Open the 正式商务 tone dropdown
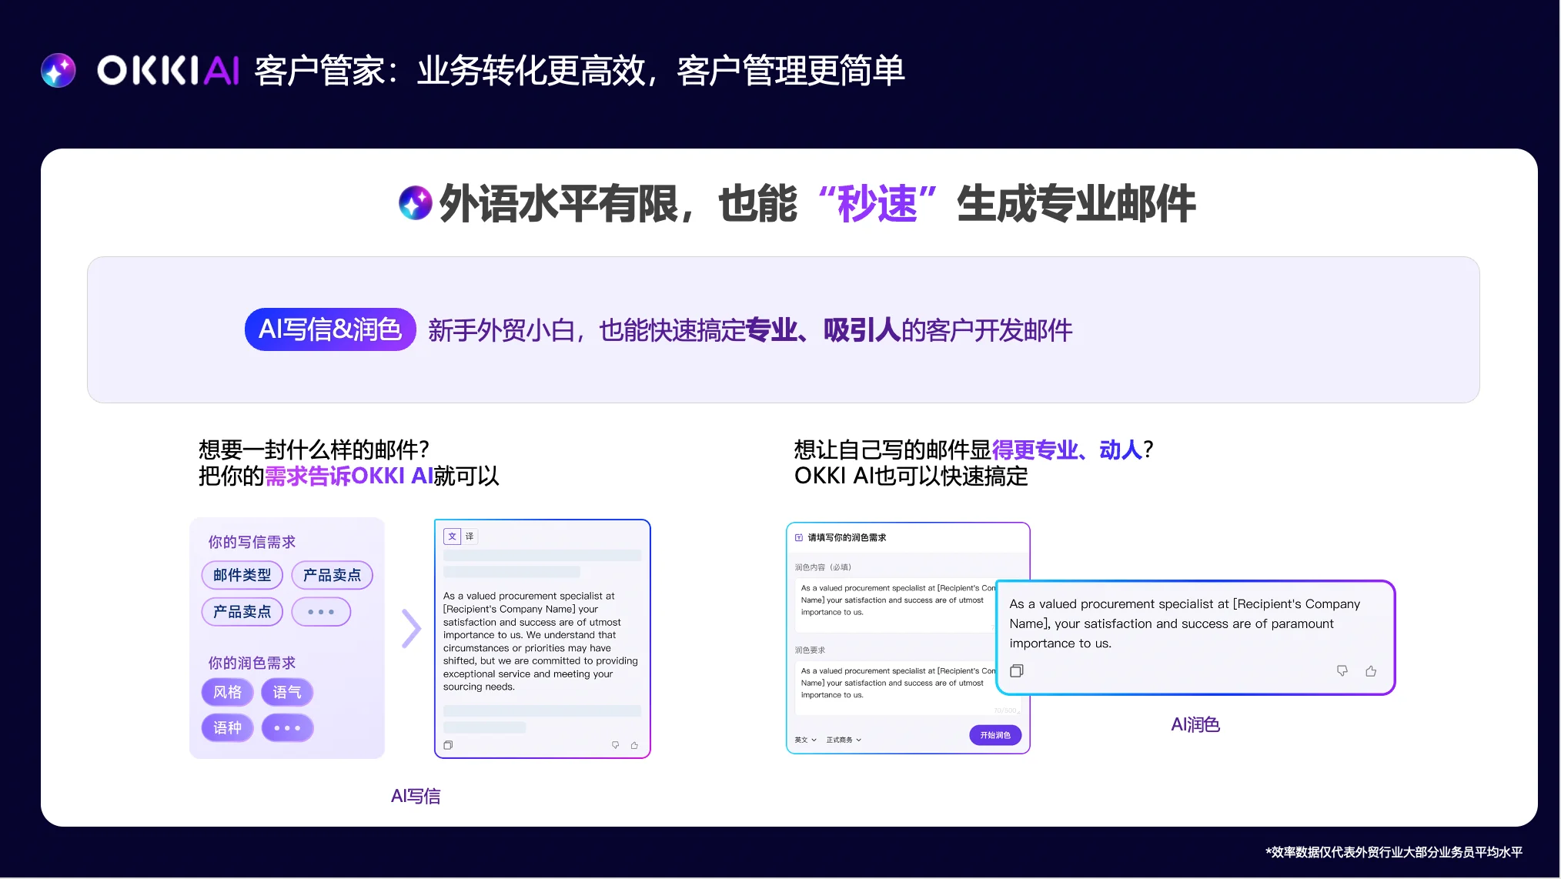The height and width of the screenshot is (879, 1561). click(x=843, y=739)
